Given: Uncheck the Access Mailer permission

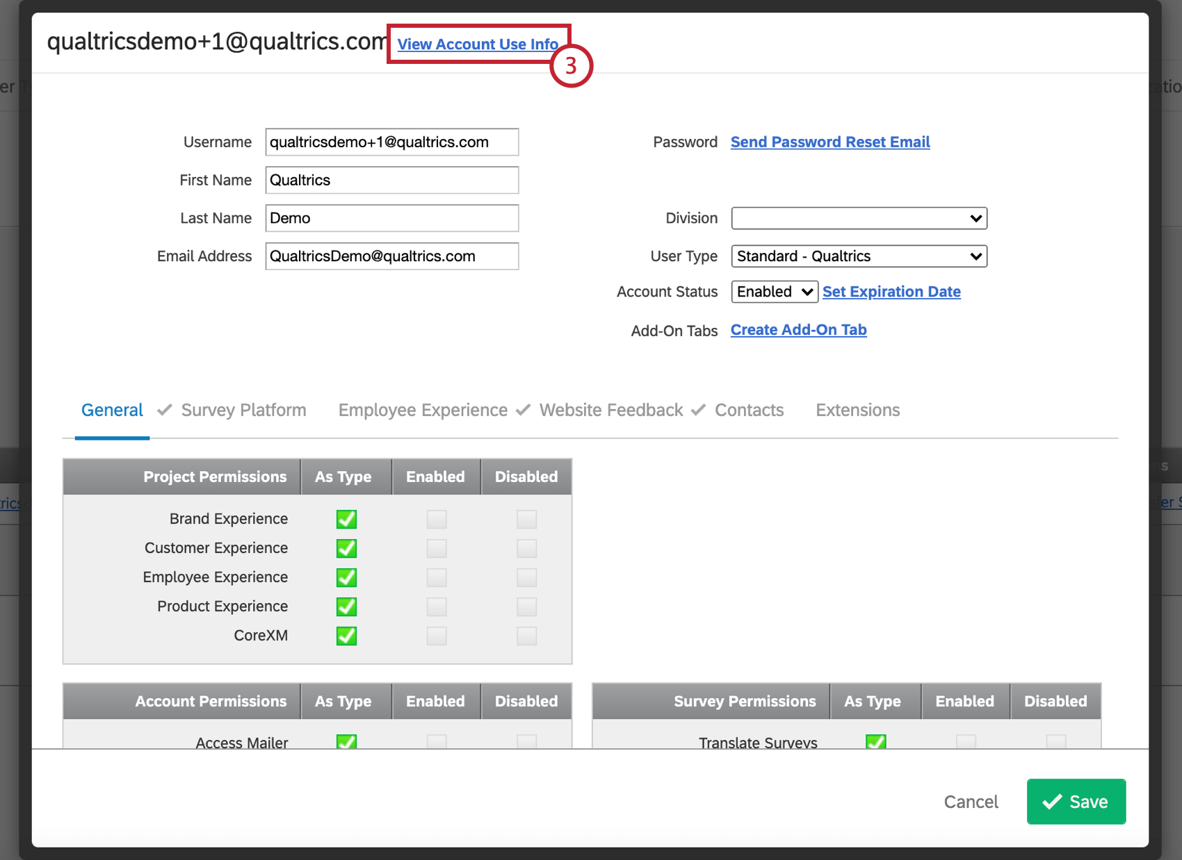Looking at the screenshot, I should coord(346,742).
